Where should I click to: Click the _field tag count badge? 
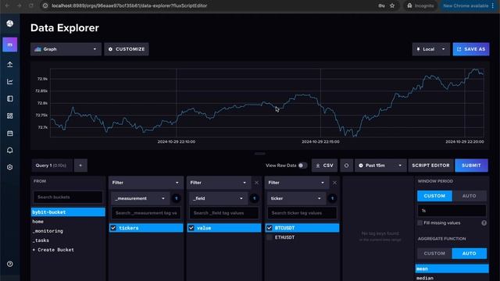[x=254, y=198]
